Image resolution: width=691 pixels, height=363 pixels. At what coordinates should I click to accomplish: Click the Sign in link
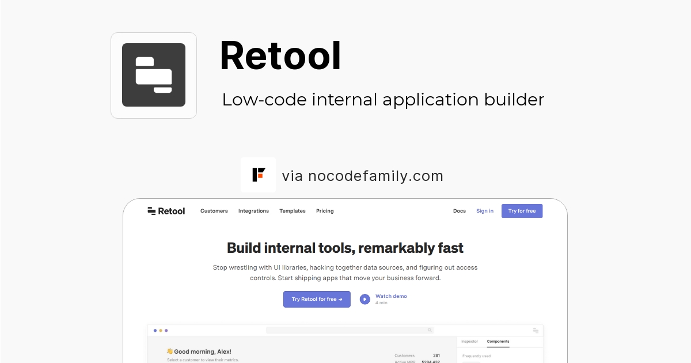click(x=485, y=211)
